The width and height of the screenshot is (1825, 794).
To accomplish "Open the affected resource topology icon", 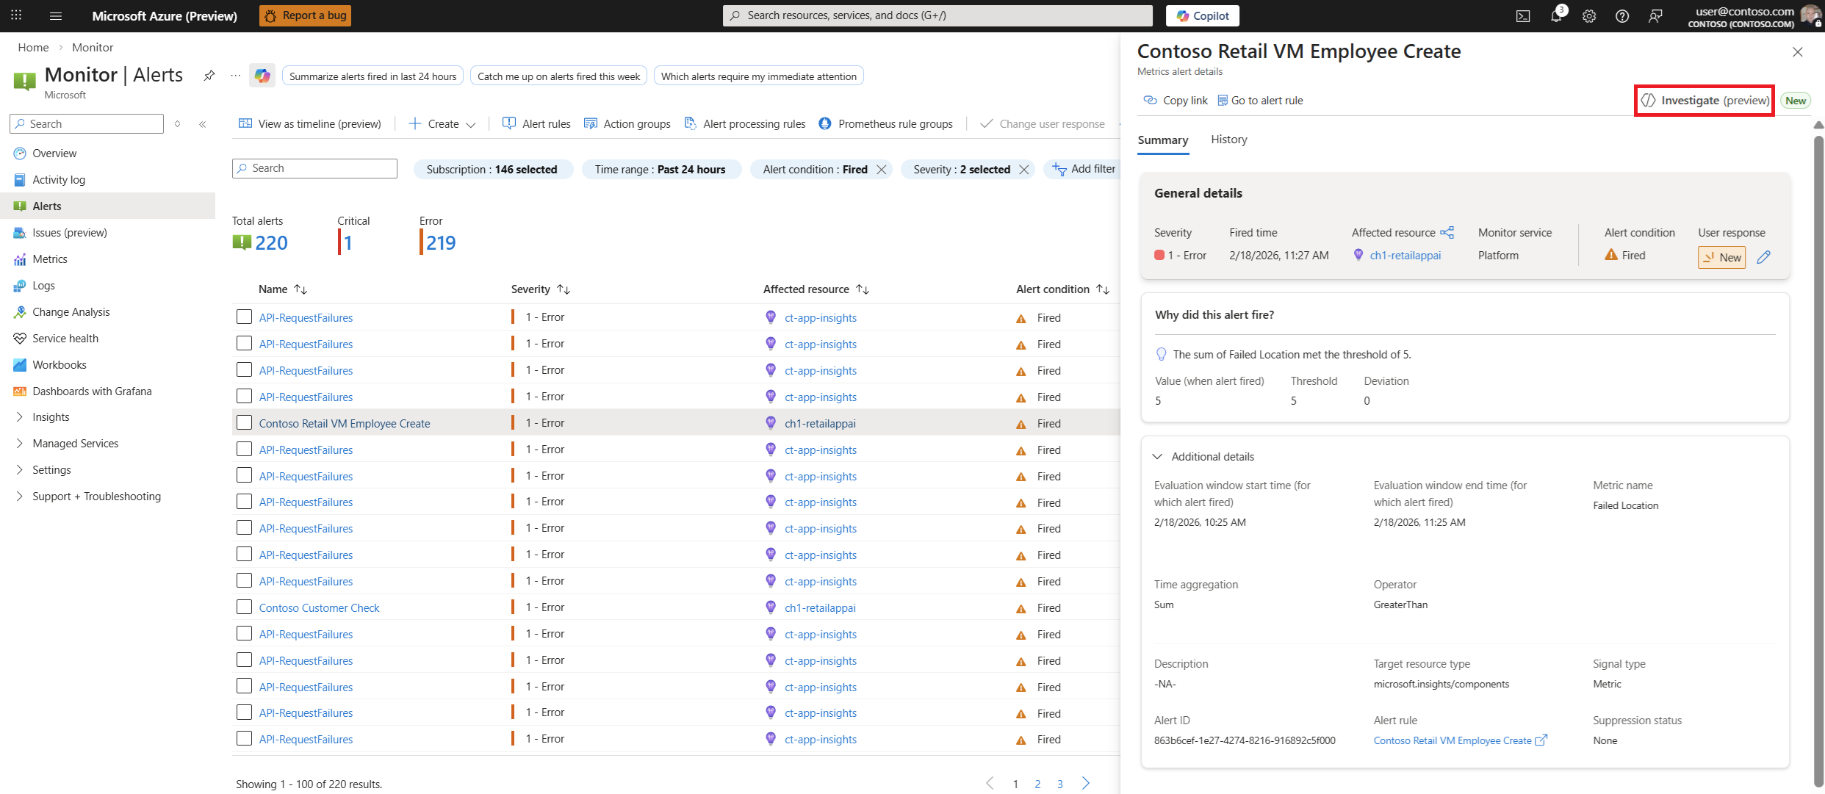I will (1447, 233).
